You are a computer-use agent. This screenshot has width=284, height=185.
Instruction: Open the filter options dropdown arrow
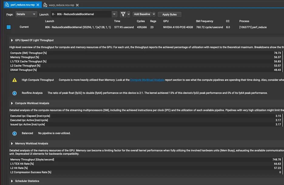(129, 14)
